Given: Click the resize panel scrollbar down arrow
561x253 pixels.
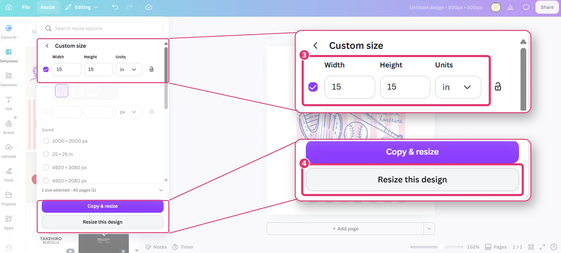Looking at the screenshot, I should (166, 180).
